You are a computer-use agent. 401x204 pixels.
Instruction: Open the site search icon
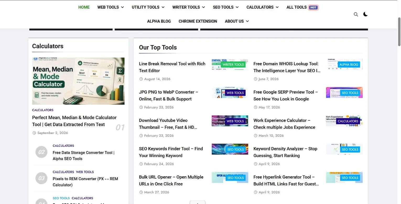click(356, 14)
